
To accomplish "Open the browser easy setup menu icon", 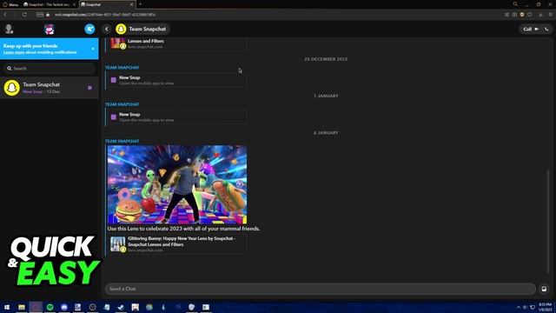I will point(550,15).
